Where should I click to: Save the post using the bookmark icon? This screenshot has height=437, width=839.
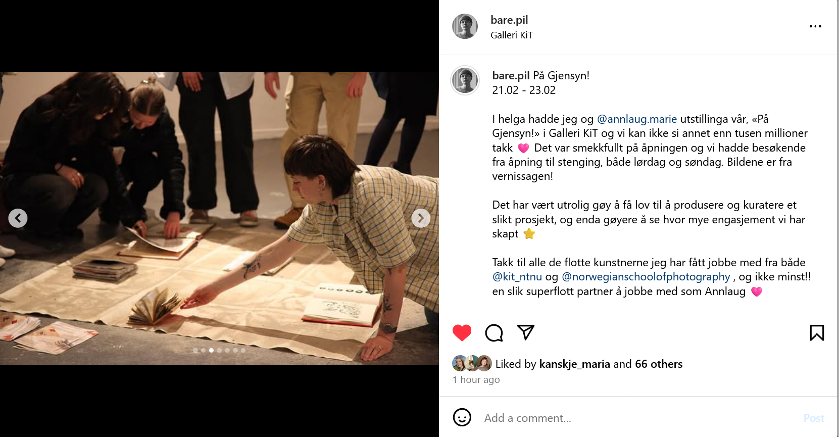pos(817,332)
